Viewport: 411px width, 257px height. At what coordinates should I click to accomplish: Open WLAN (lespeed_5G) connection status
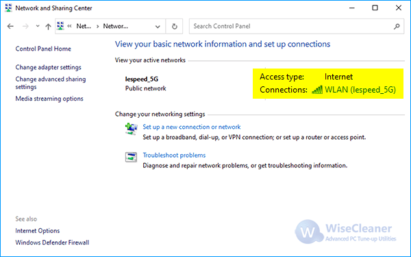pos(360,90)
